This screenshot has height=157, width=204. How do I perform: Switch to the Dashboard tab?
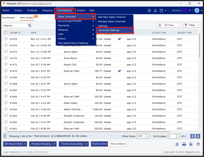click(8, 18)
